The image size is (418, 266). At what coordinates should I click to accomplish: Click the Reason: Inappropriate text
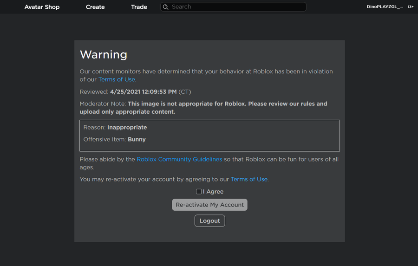[115, 127]
